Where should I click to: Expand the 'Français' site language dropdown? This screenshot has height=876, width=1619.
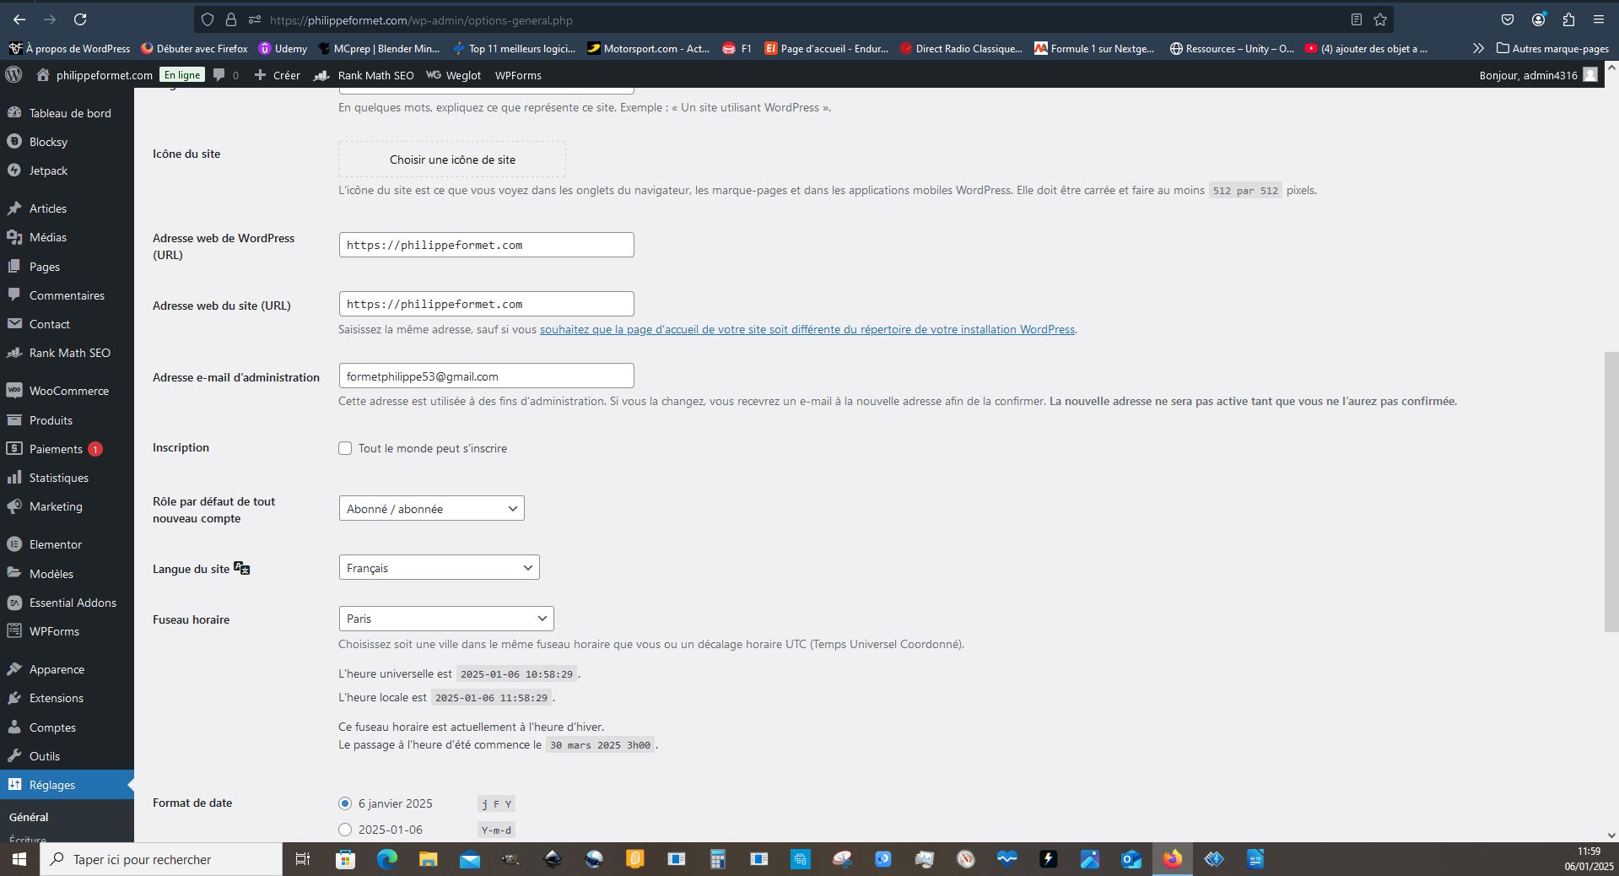(x=439, y=568)
